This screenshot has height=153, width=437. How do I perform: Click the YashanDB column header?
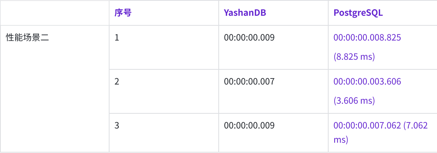click(x=245, y=13)
